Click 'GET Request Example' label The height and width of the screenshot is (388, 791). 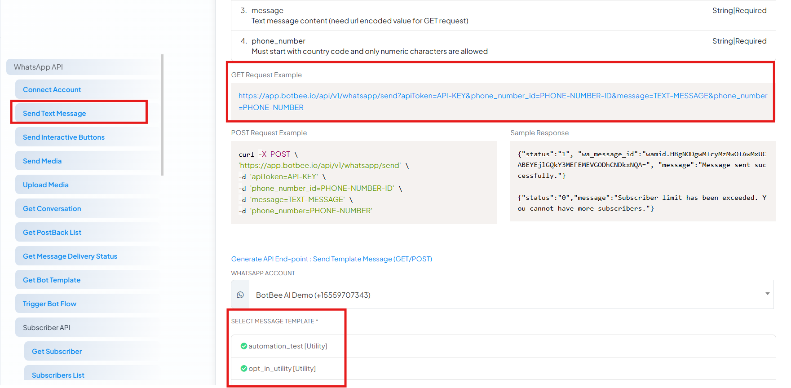coord(266,75)
